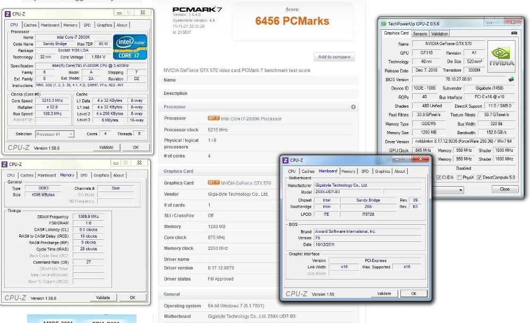Click Validate in the memory CPU-Z window
The image size is (531, 323).
(103, 298)
